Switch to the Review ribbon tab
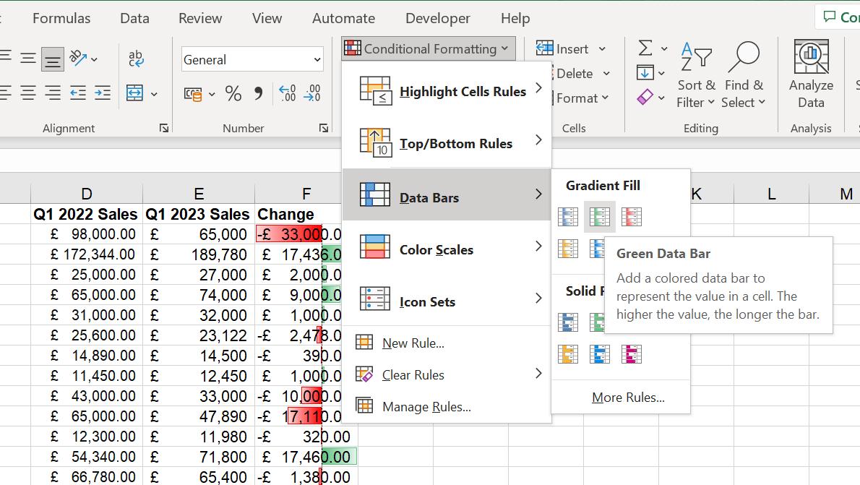 (x=200, y=19)
